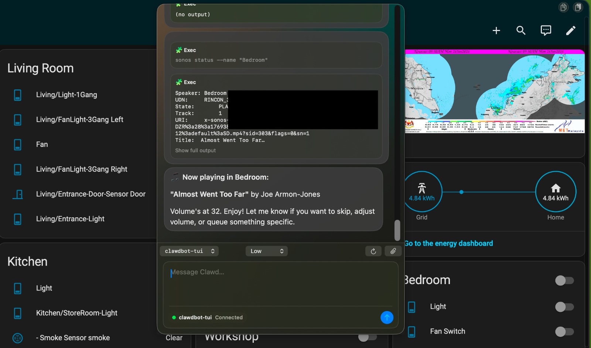Click the chat scrollbar thumb
Image resolution: width=591 pixels, height=348 pixels.
point(397,230)
